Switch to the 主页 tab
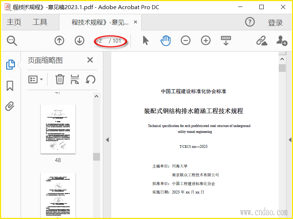293x219 pixels. [14, 22]
